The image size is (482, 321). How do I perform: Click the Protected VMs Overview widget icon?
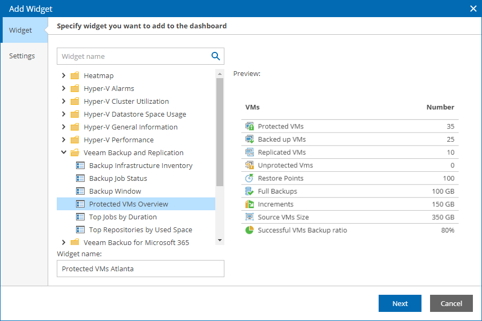click(x=80, y=204)
